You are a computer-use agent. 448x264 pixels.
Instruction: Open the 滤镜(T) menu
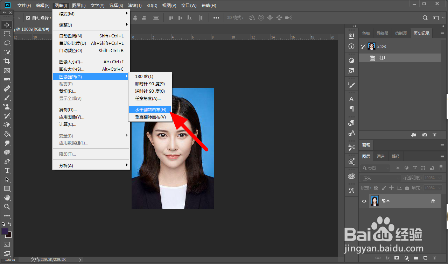(x=135, y=6)
